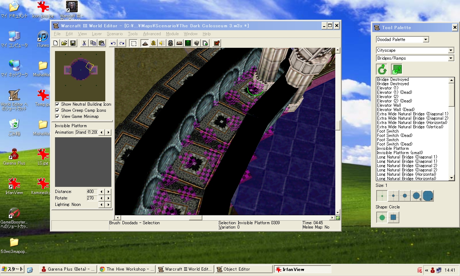
Task: Open the Campaign Editor icon
Action: pyautogui.click(x=179, y=43)
